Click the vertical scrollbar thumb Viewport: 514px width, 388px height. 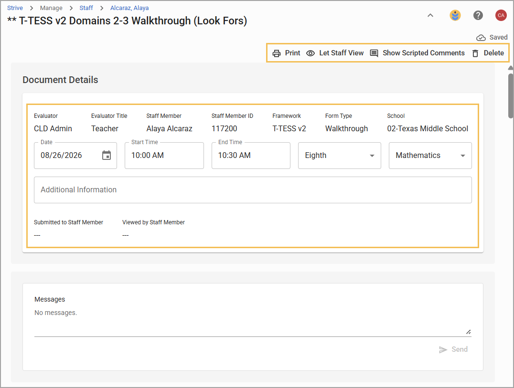[x=511, y=95]
